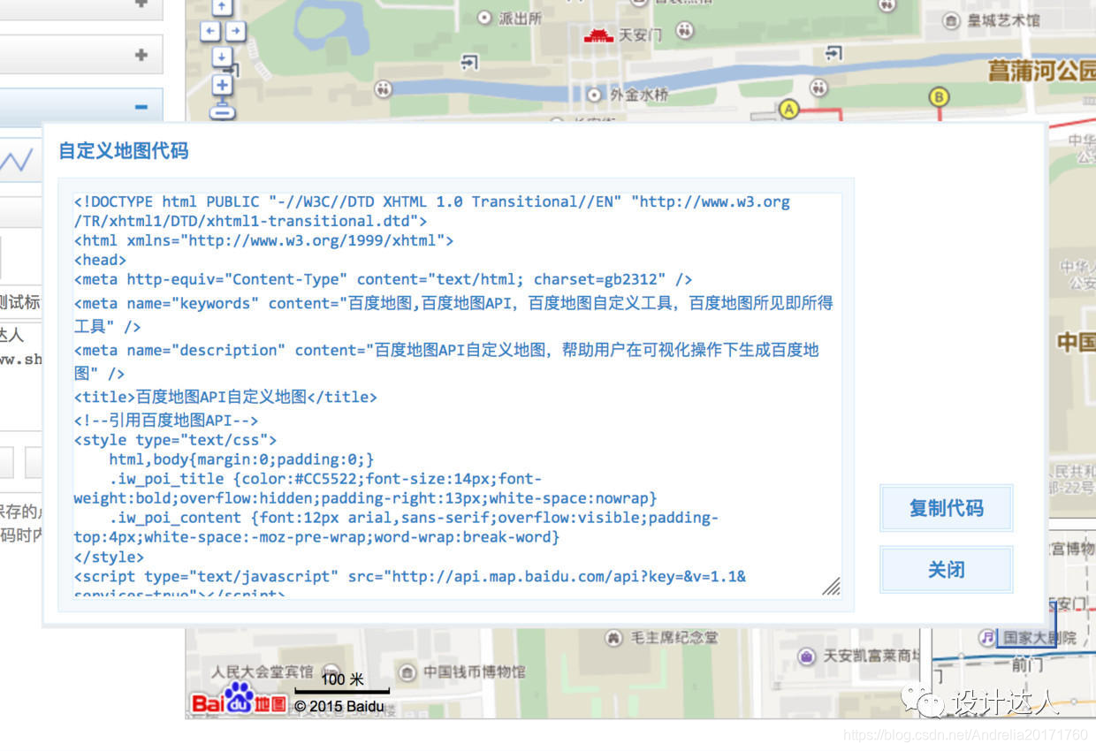Viewport: 1096px width, 751px height.
Task: Click route marker A on the map
Action: [789, 110]
